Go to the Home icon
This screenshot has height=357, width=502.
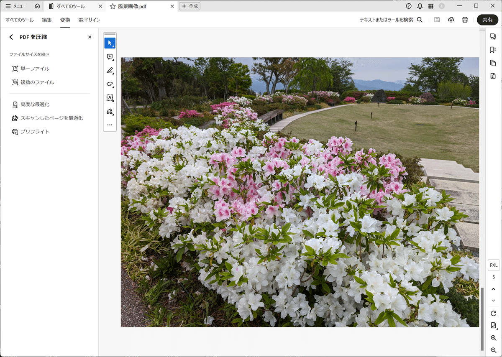[38, 6]
